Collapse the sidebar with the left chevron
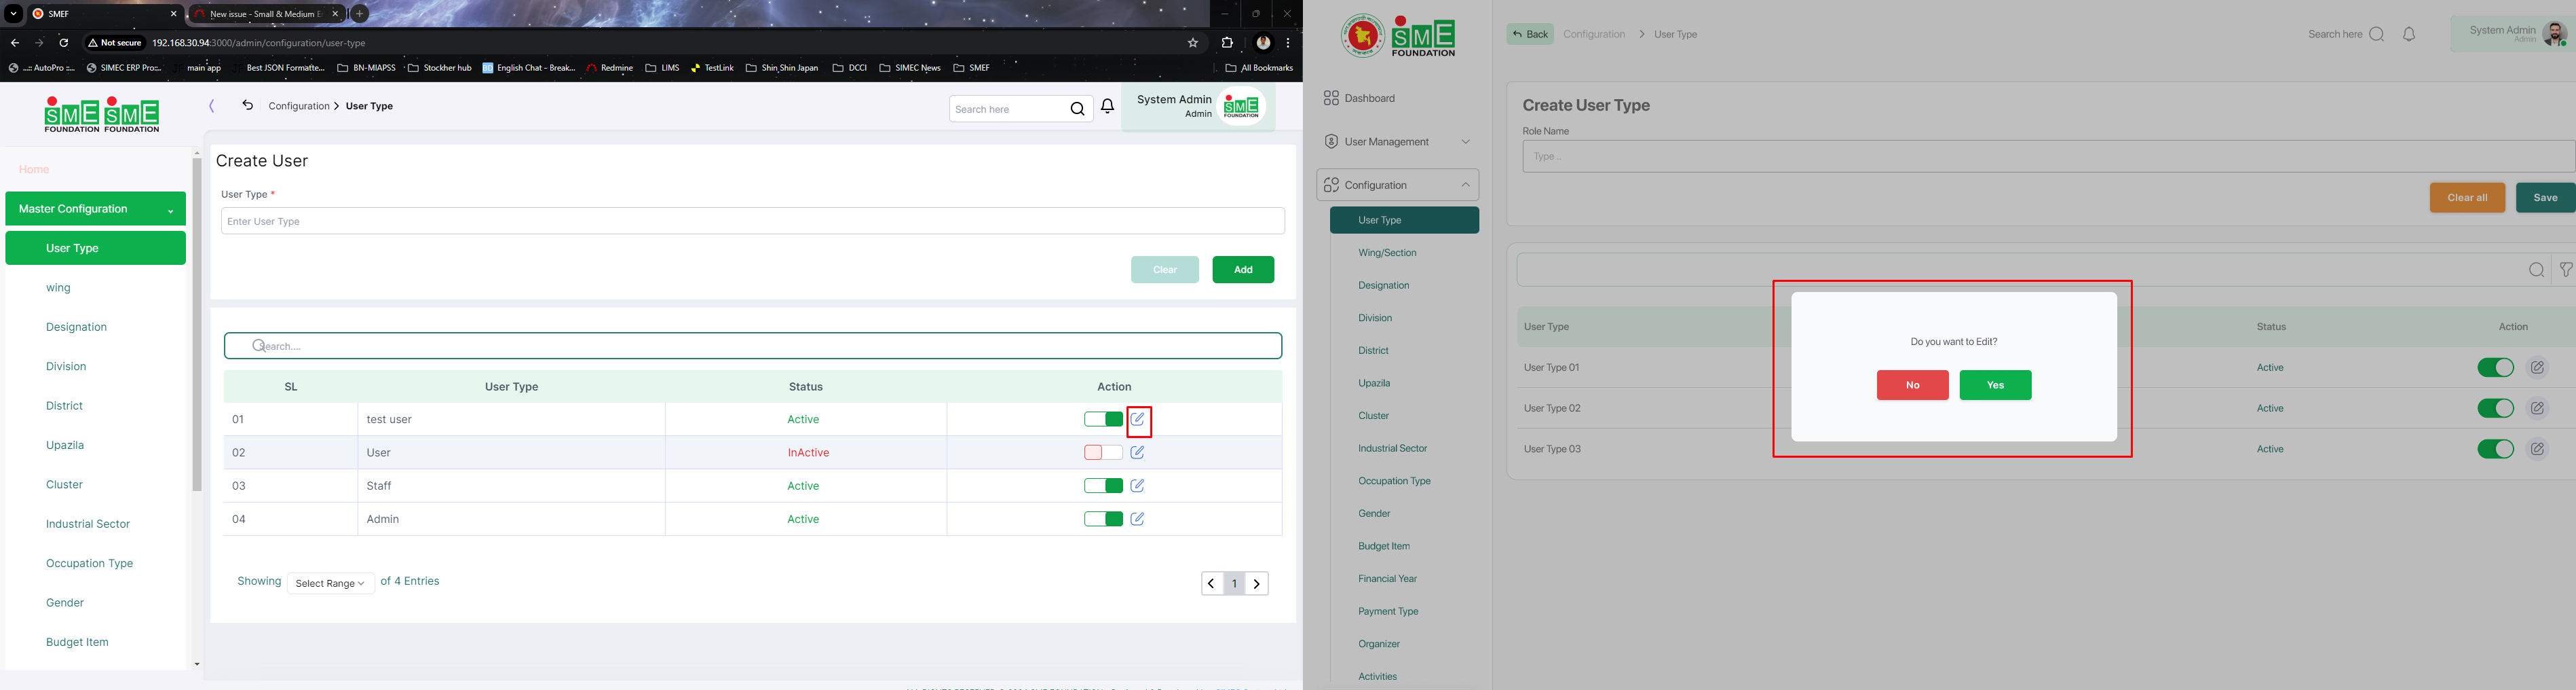 (x=212, y=106)
